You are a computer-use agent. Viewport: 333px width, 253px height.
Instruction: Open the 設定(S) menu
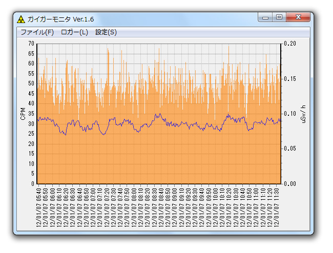(106, 32)
